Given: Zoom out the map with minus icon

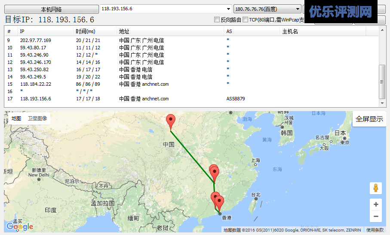Looking at the screenshot, I should (x=376, y=217).
